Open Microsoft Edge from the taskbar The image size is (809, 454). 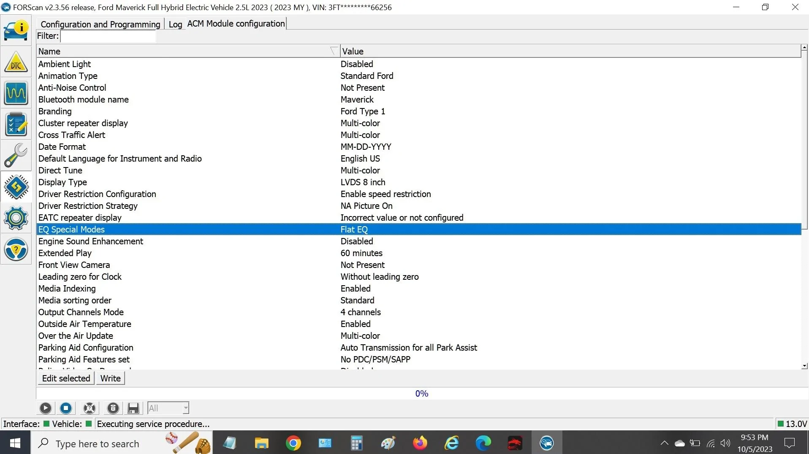click(x=483, y=443)
